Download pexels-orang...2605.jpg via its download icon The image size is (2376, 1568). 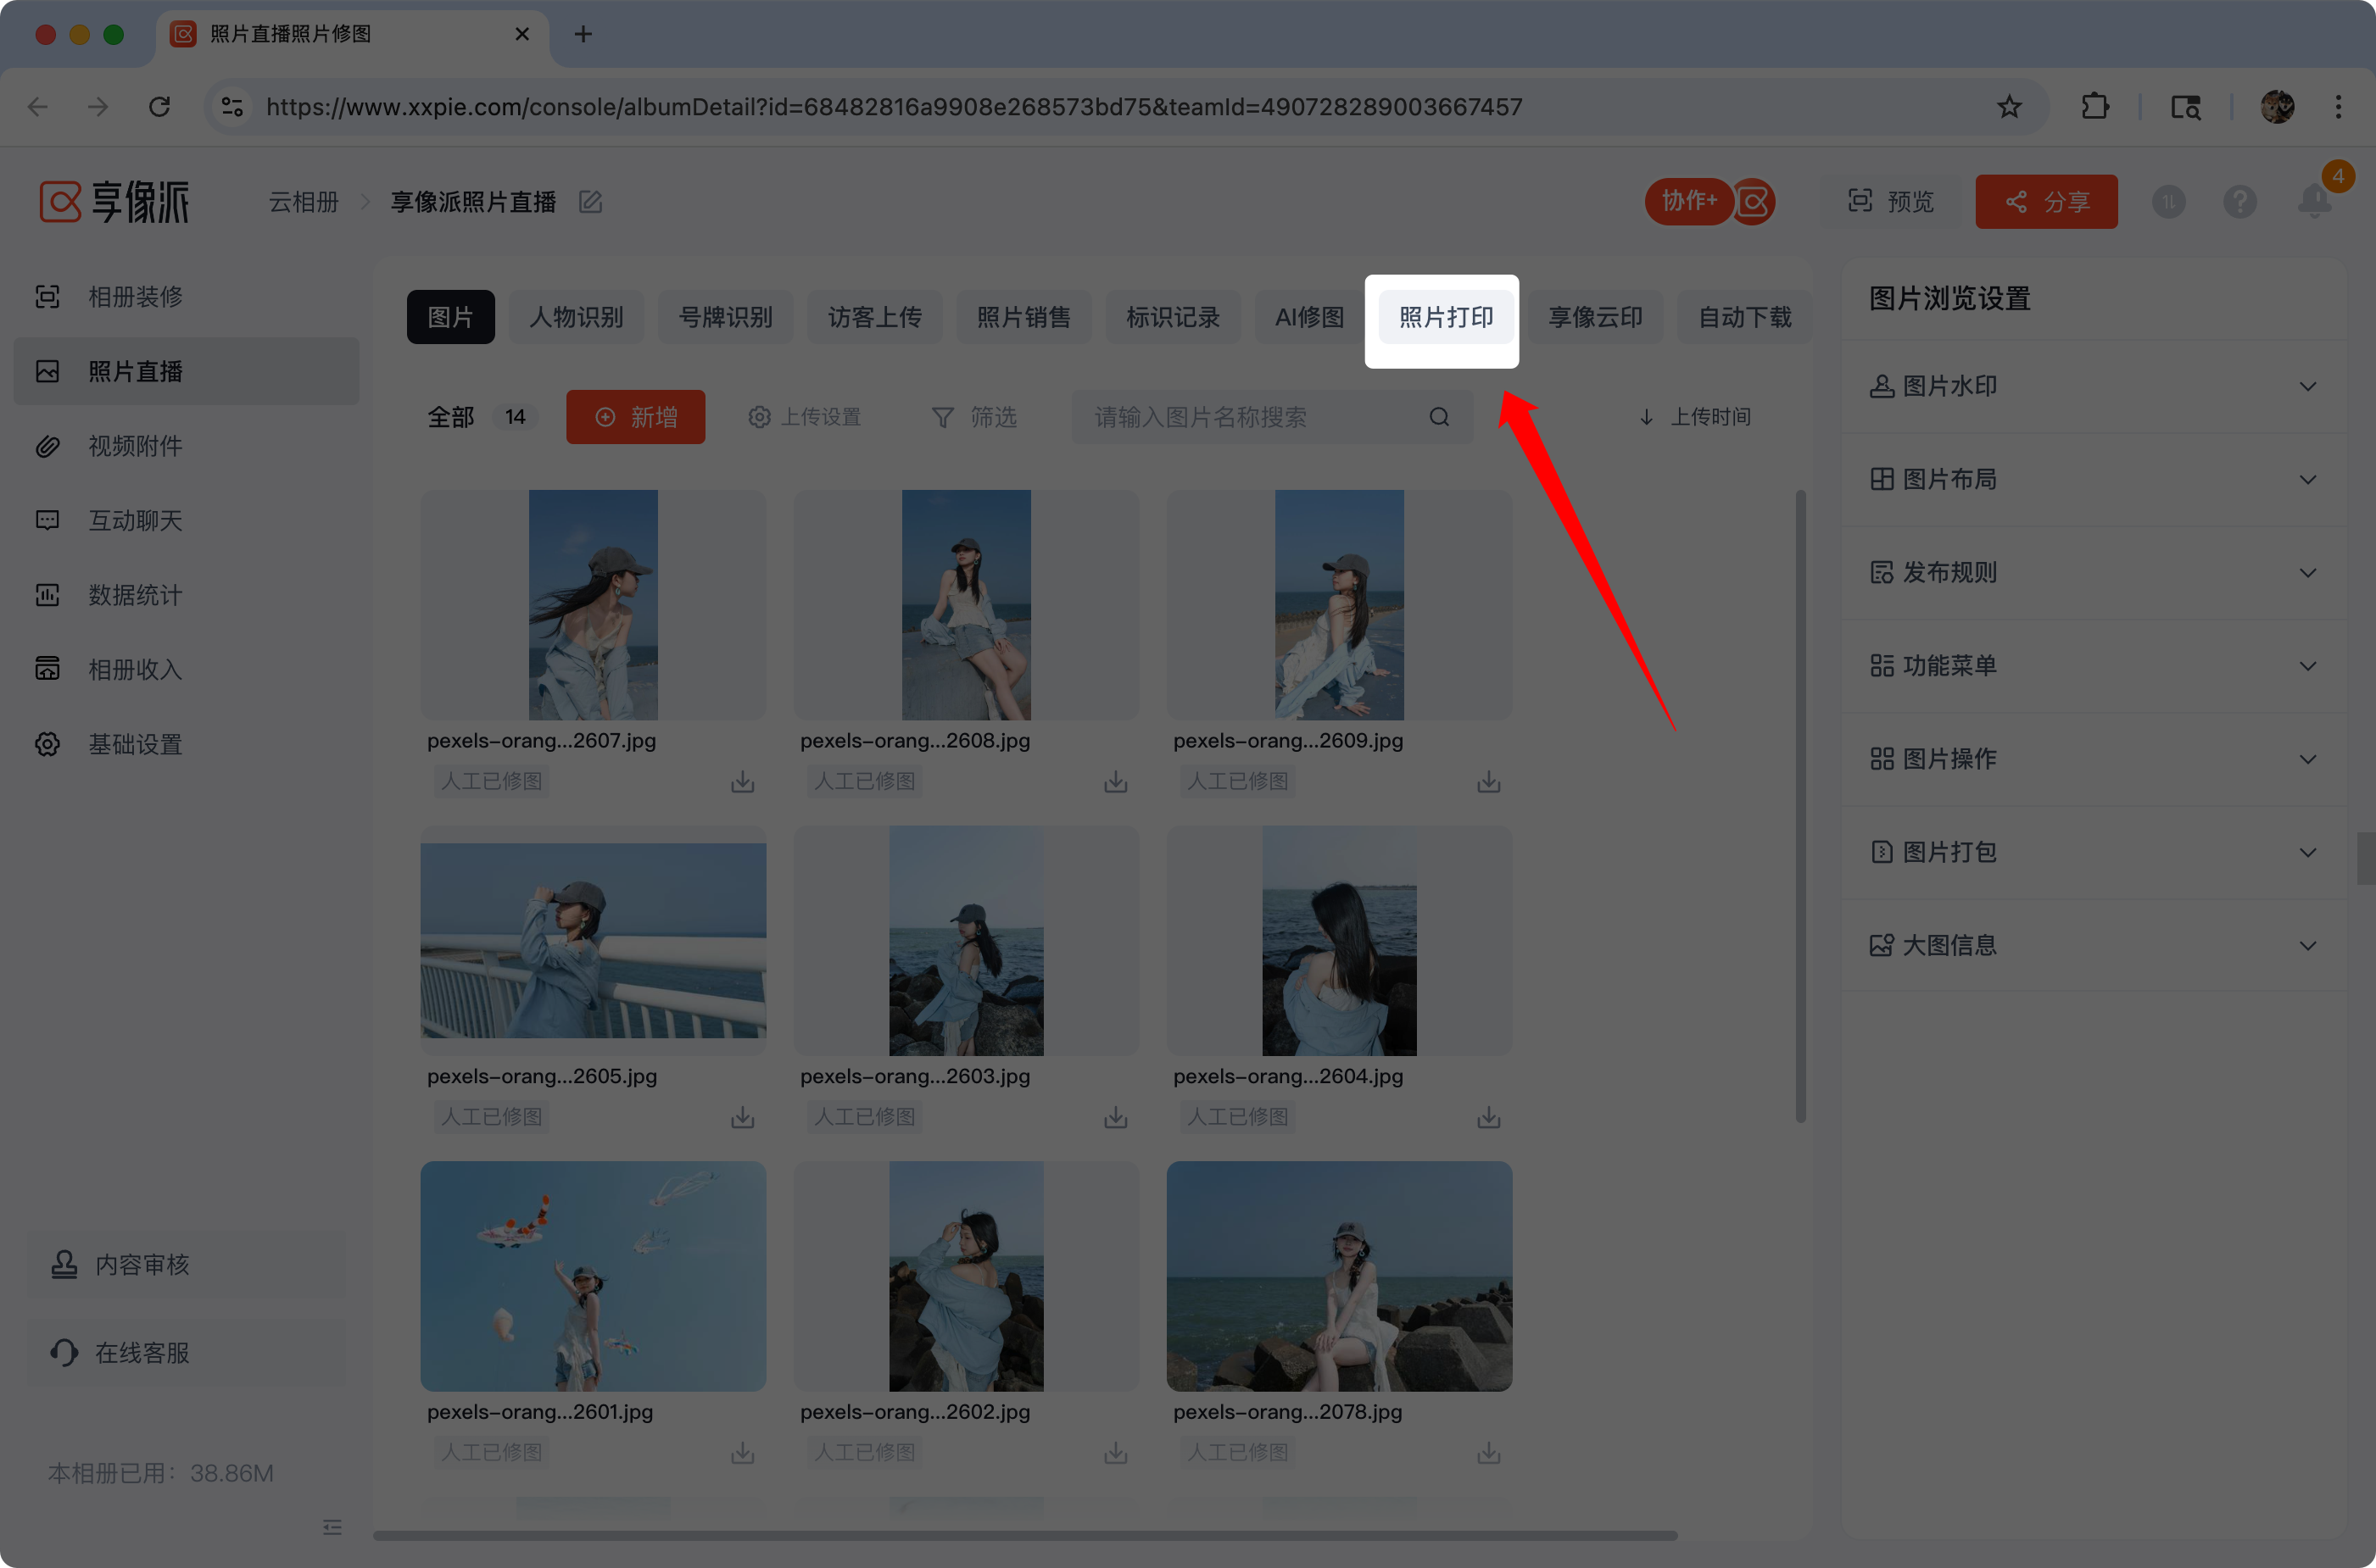point(742,1117)
